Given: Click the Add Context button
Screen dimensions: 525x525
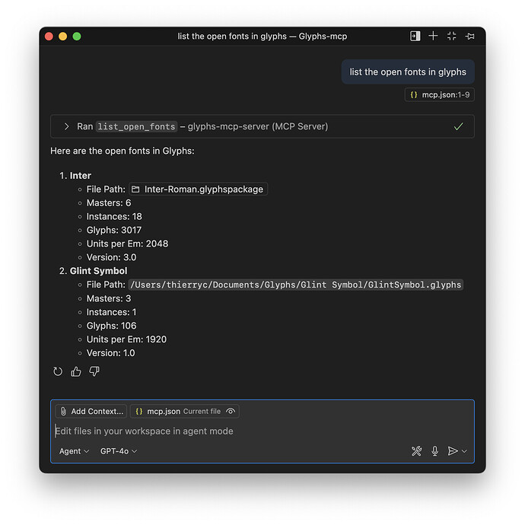Looking at the screenshot, I should tap(91, 412).
